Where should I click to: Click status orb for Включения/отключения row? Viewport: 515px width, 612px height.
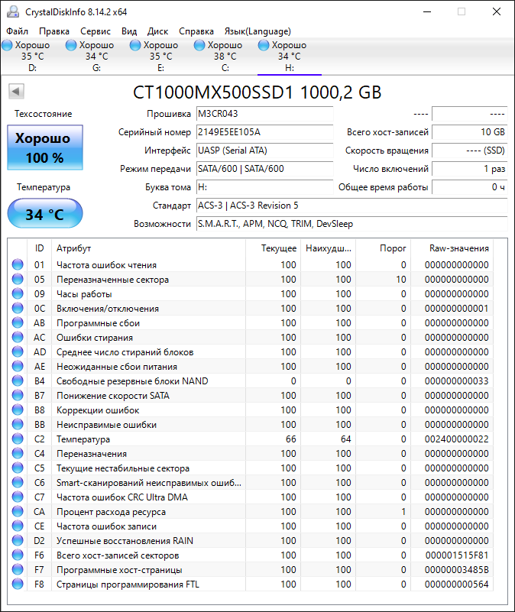18,309
